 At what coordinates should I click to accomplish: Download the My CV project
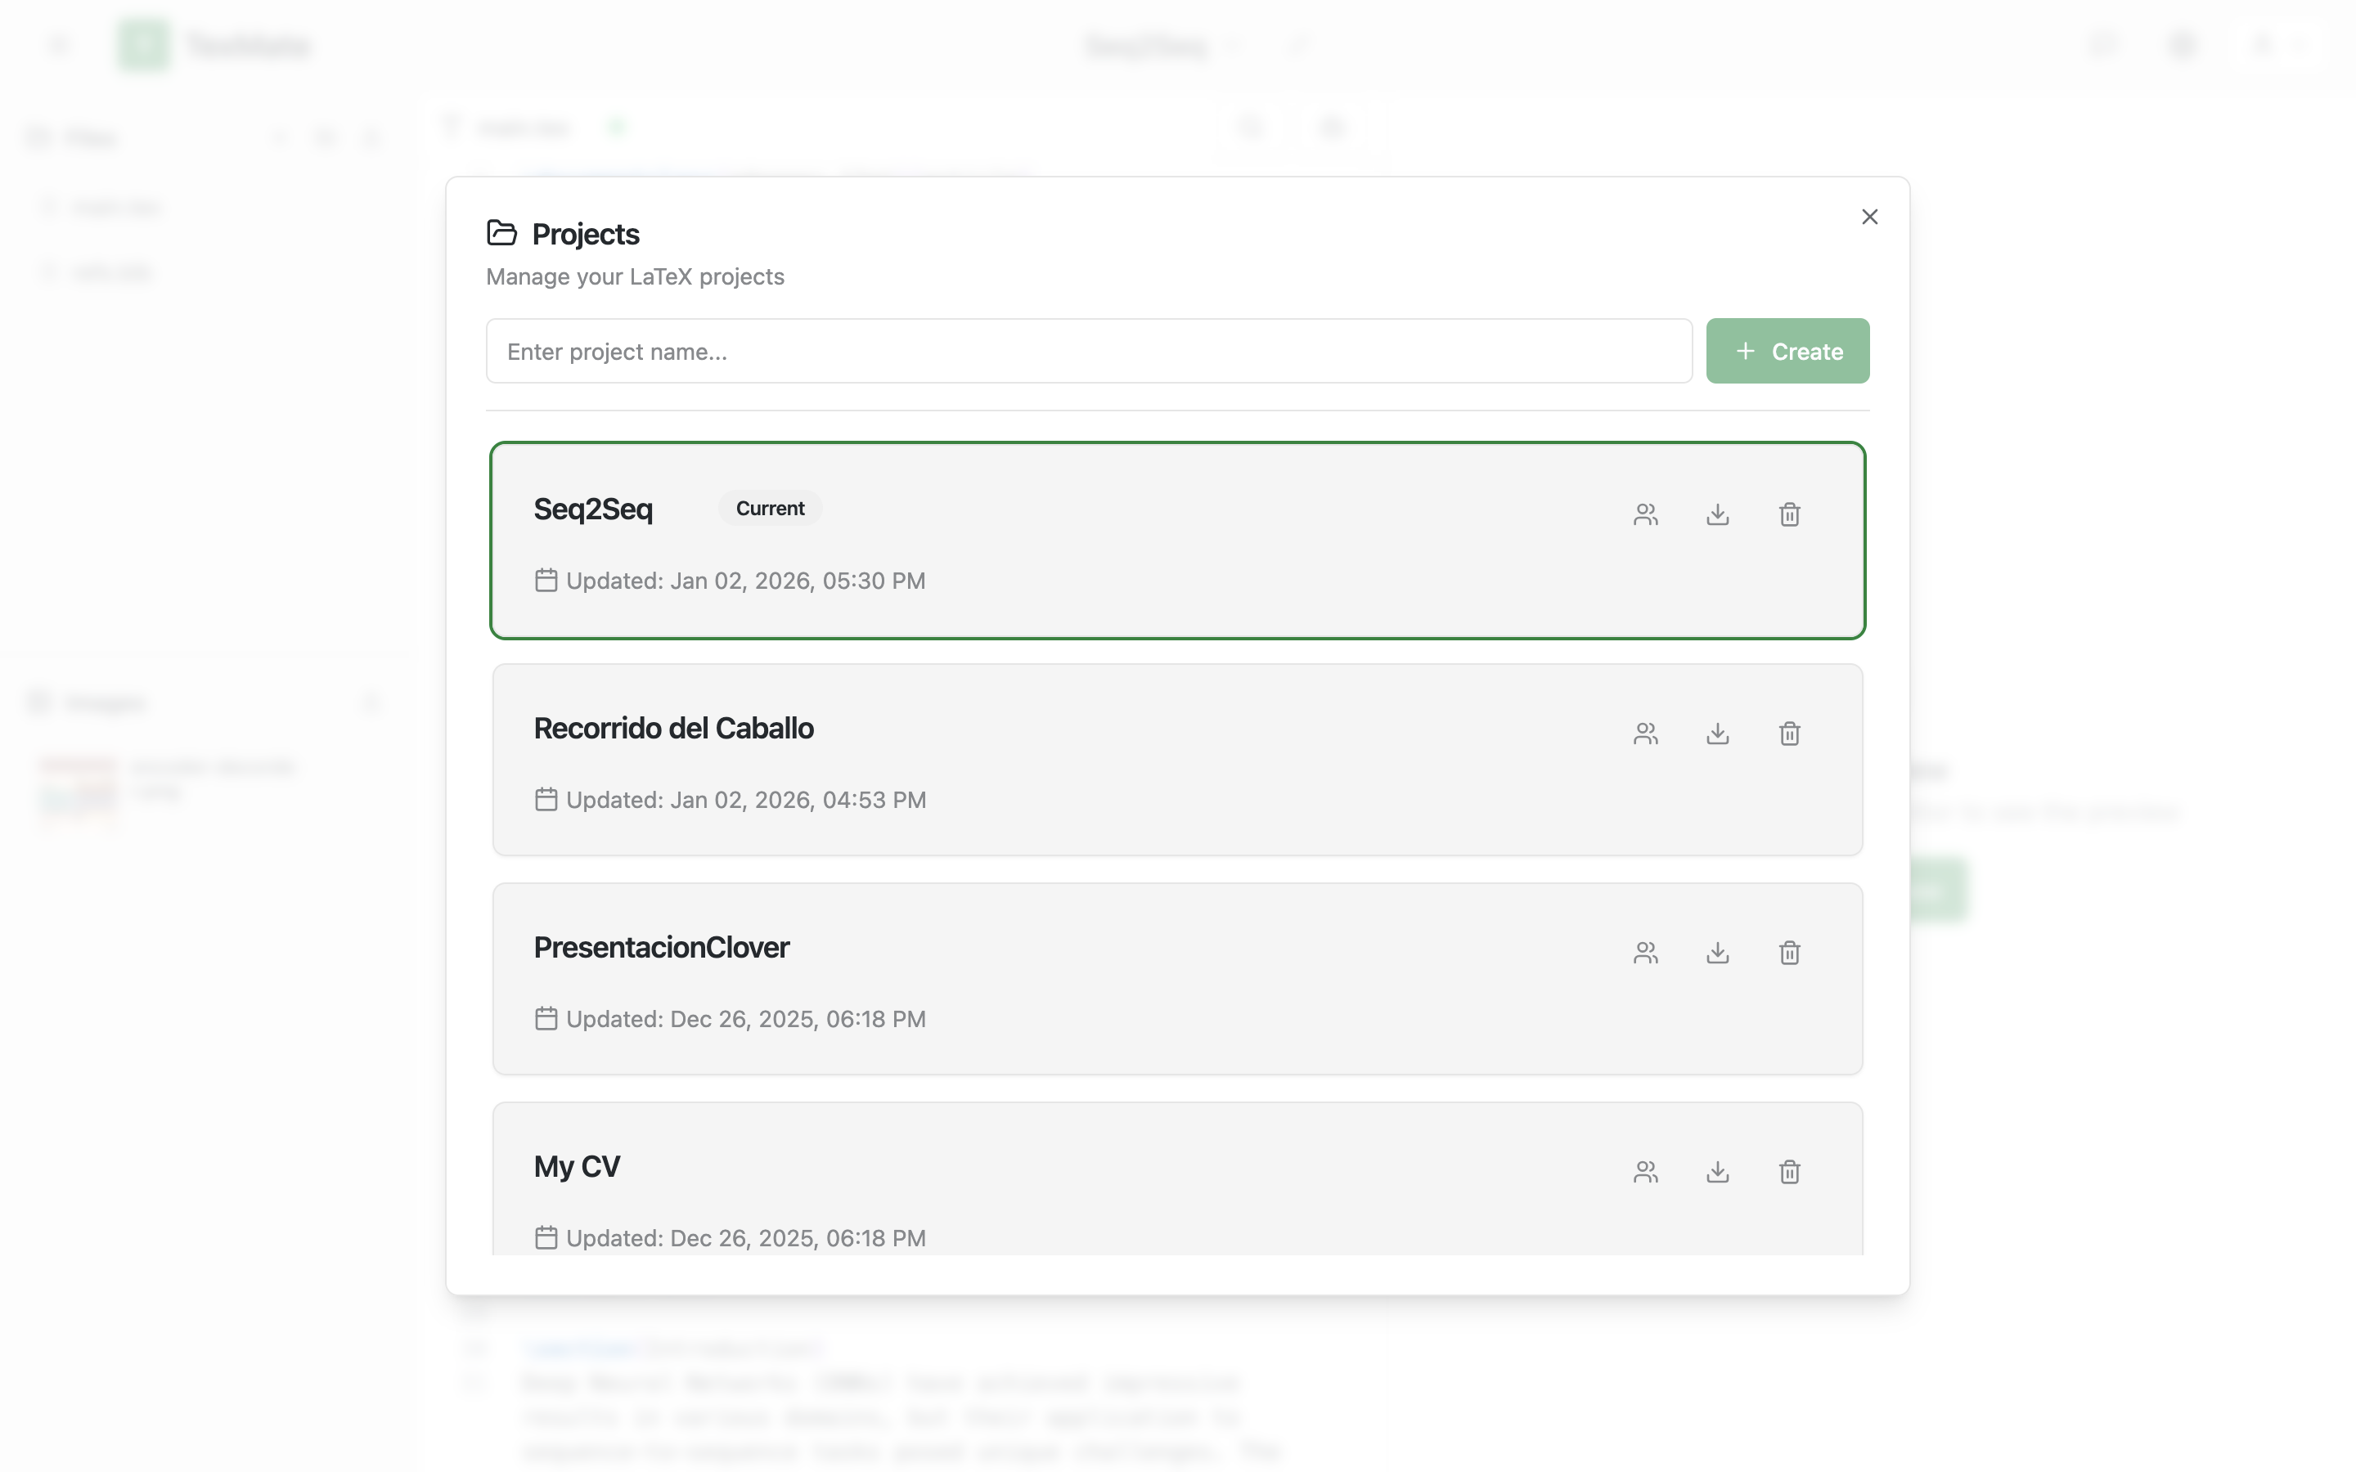point(1717,1171)
